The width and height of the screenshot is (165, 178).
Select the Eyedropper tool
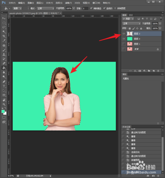(x=4, y=41)
